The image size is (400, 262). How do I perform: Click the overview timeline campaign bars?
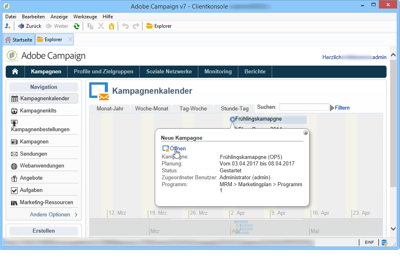coord(244,227)
